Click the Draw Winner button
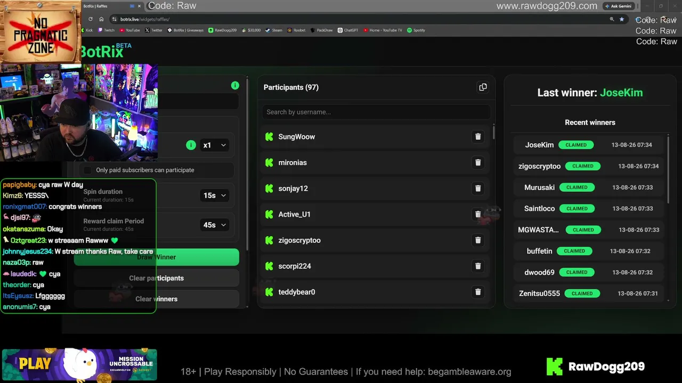This screenshot has width=682, height=383. point(157,257)
